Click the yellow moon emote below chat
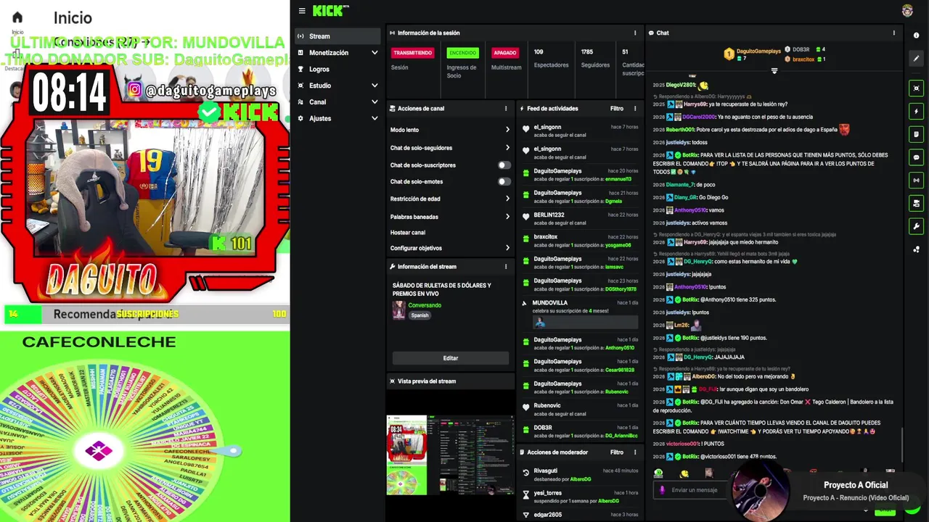 point(684,473)
